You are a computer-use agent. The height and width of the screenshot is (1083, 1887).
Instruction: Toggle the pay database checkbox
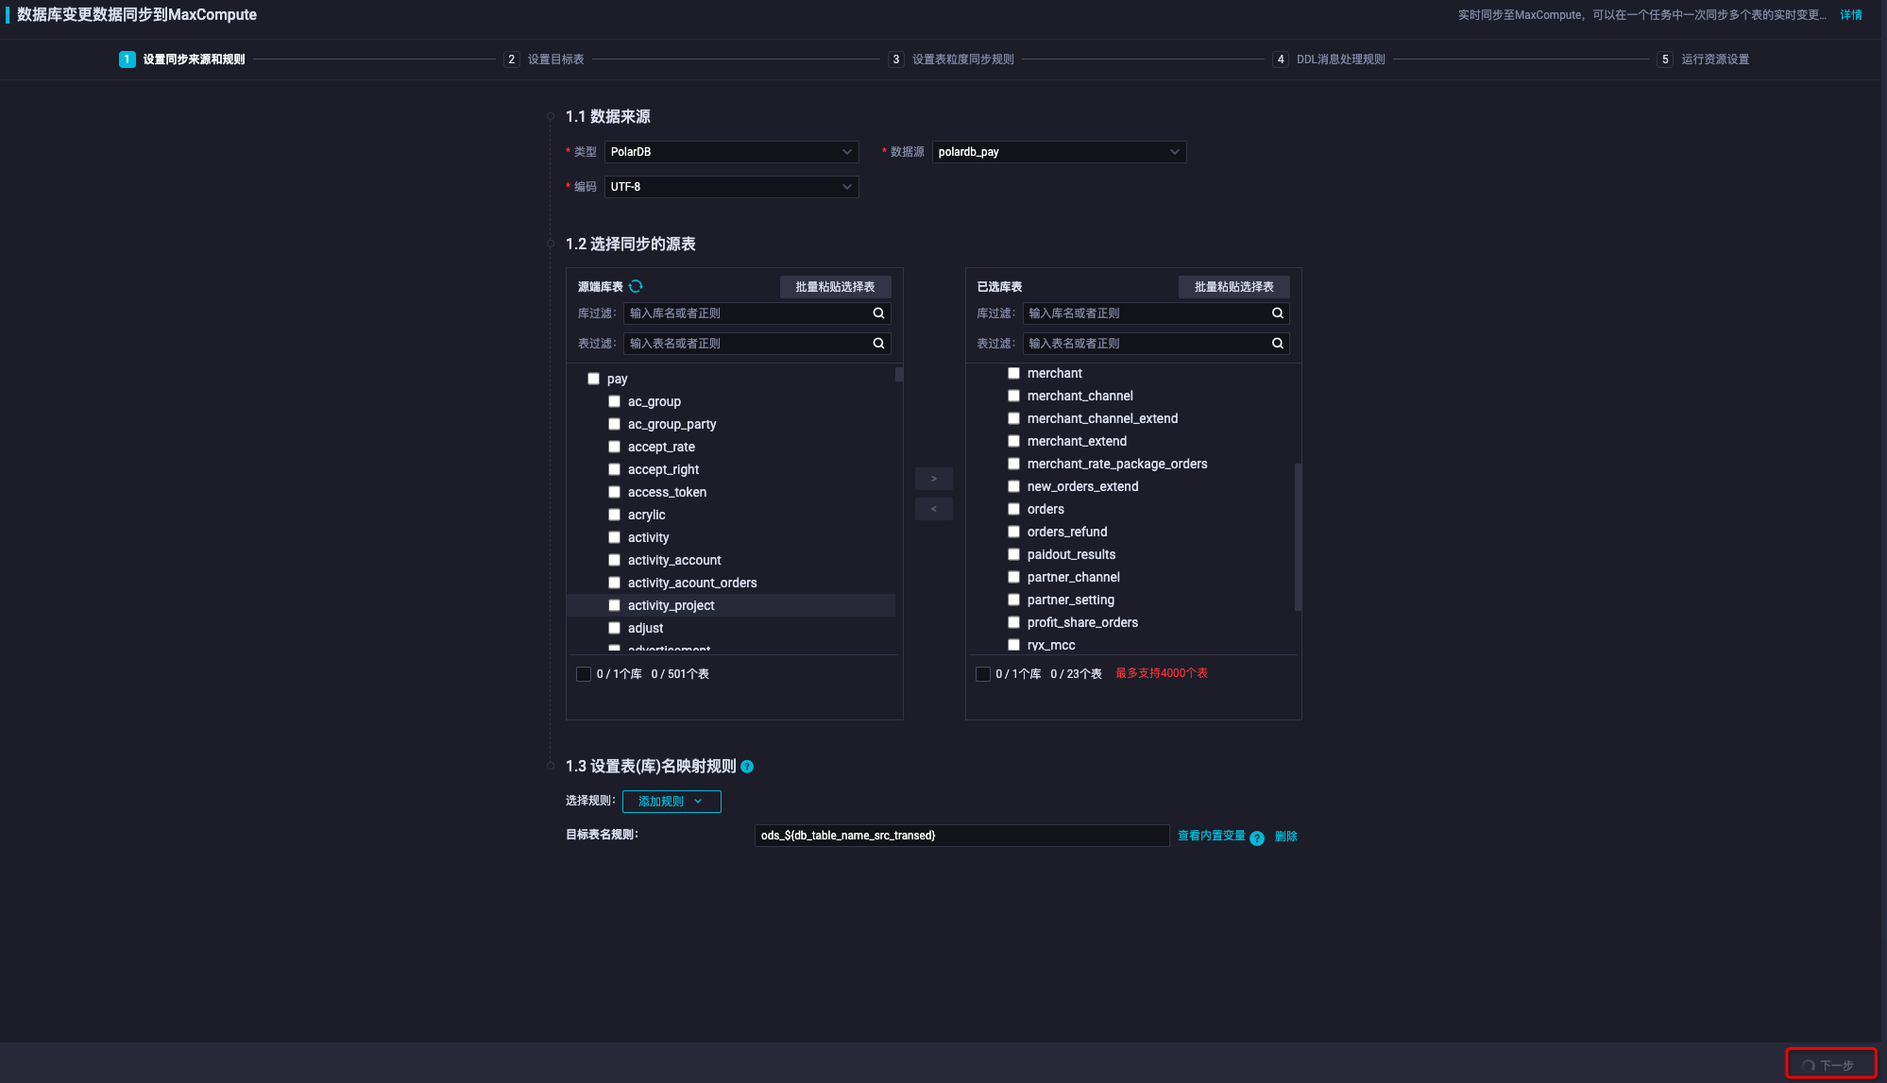593,379
